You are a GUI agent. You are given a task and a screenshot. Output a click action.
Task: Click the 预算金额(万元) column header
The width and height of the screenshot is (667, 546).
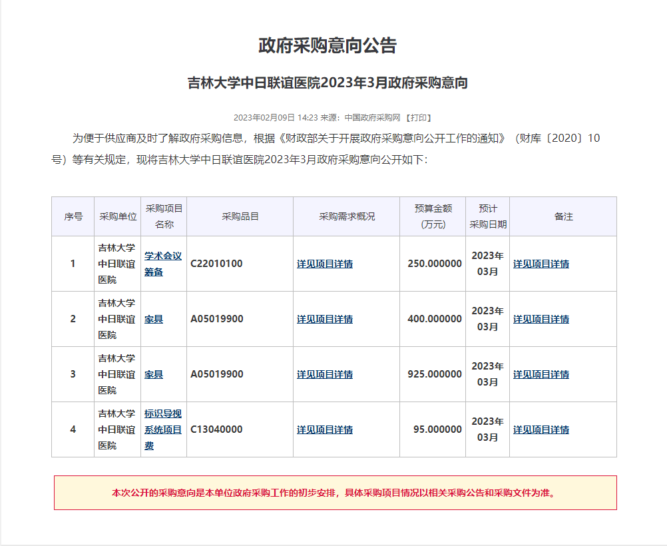click(433, 216)
